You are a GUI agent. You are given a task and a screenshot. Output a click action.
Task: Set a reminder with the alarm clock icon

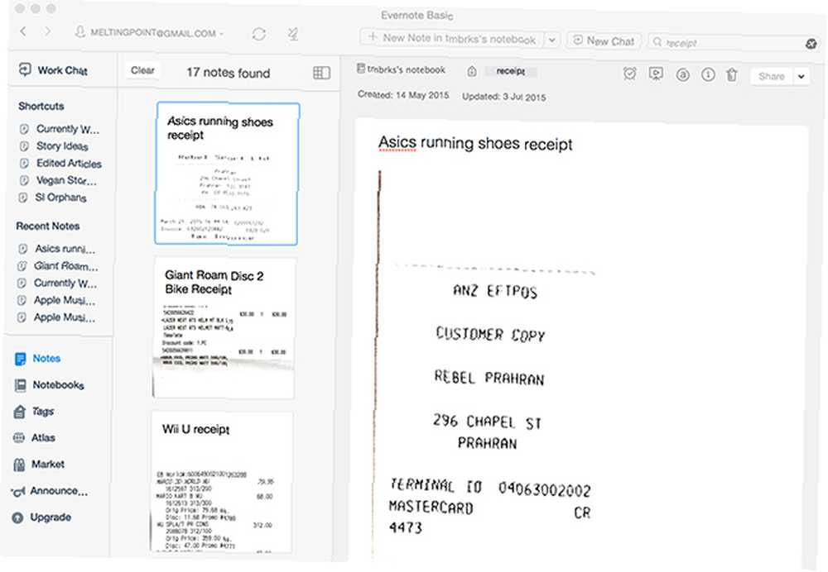(629, 74)
